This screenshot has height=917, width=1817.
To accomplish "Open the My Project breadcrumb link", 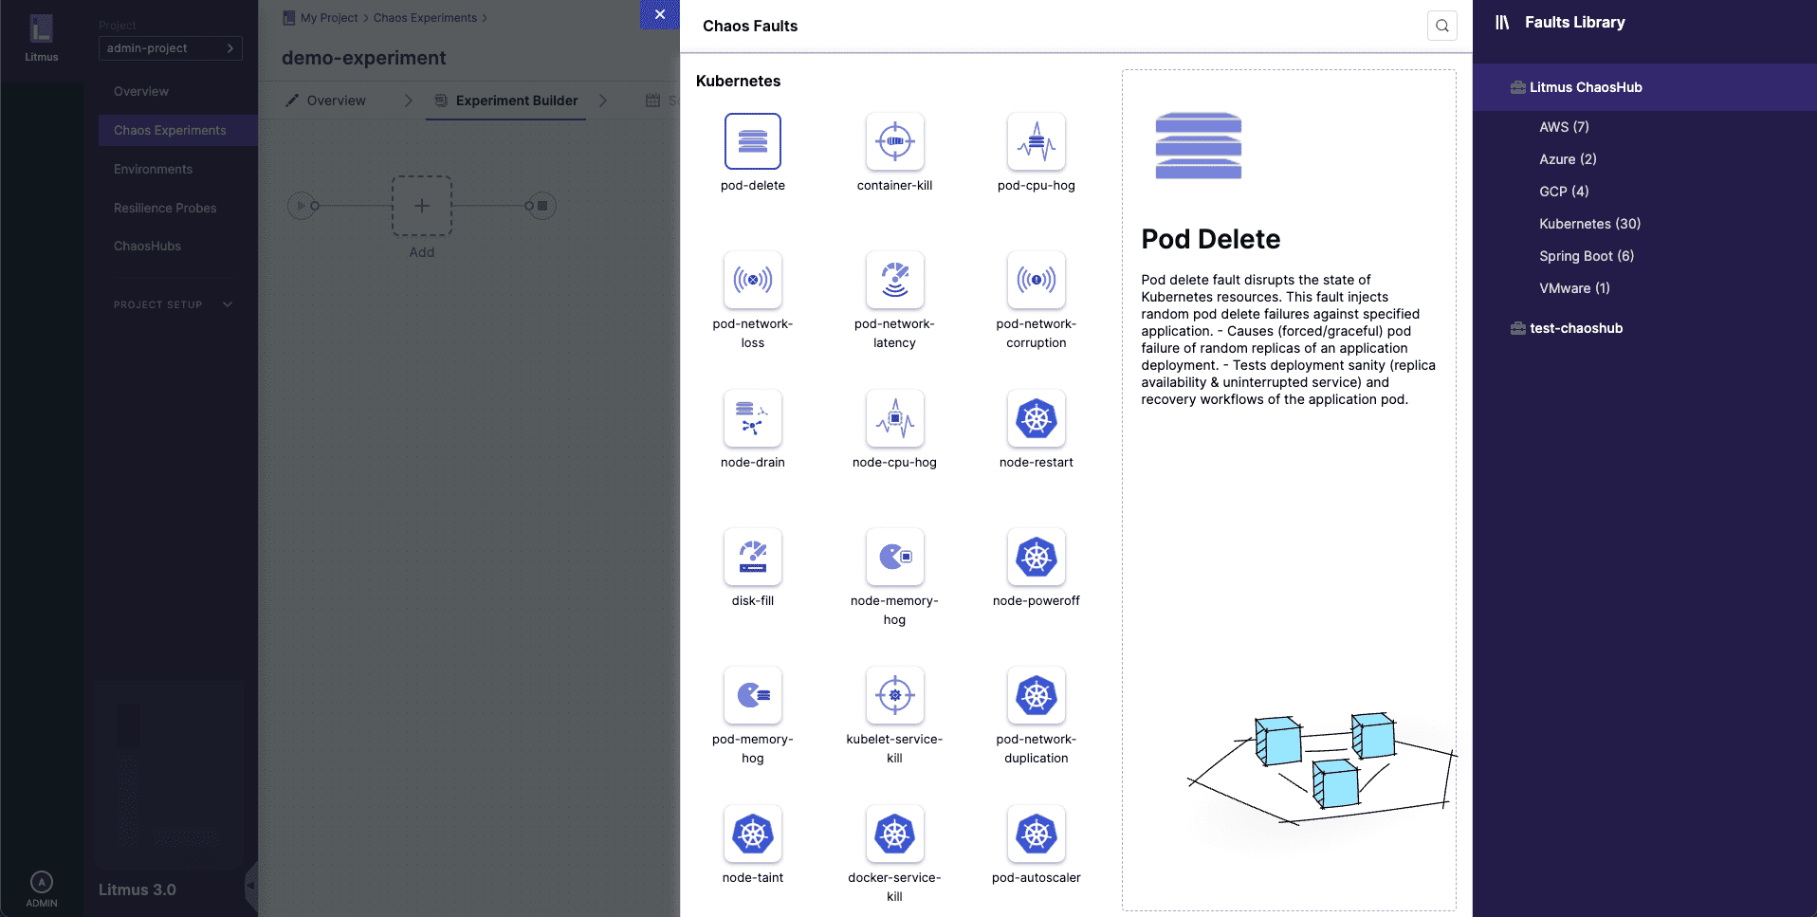I will pyautogui.click(x=329, y=18).
